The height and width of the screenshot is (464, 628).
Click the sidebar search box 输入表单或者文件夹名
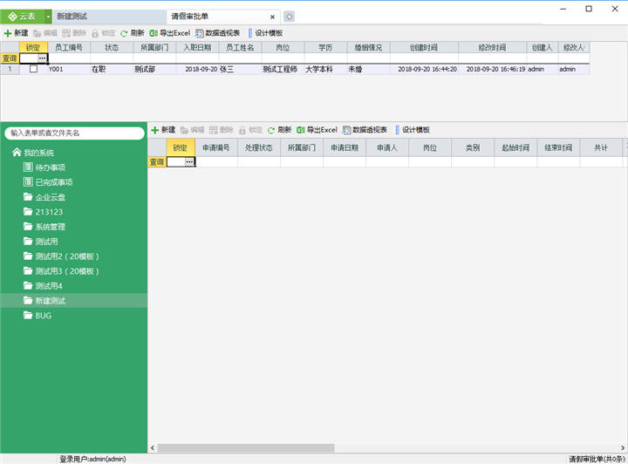[74, 133]
